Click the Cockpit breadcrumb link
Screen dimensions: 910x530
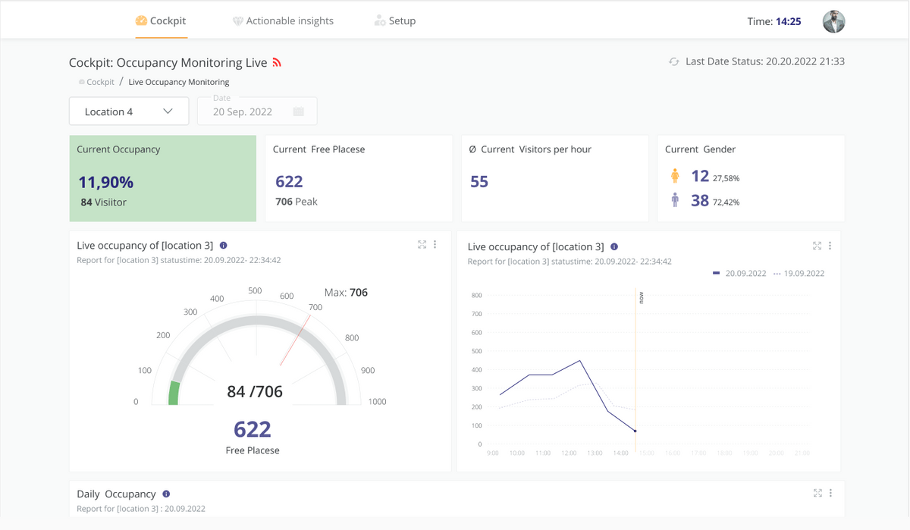[x=99, y=82]
